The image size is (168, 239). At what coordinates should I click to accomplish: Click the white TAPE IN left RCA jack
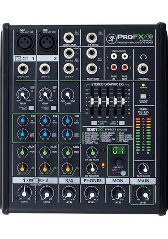pos(114,56)
